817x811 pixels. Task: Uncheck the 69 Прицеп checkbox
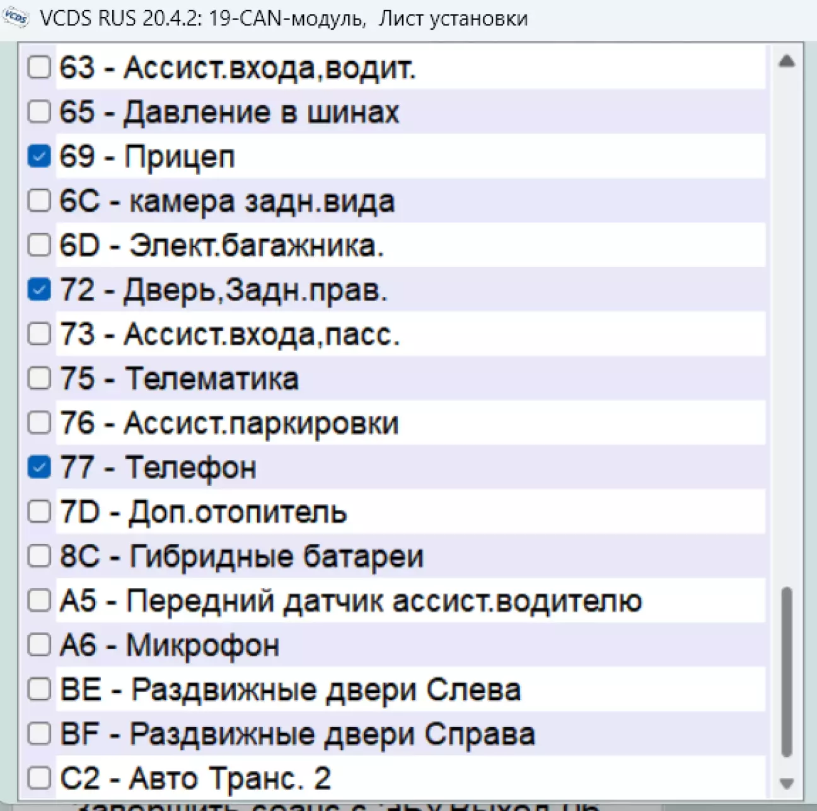click(x=39, y=156)
